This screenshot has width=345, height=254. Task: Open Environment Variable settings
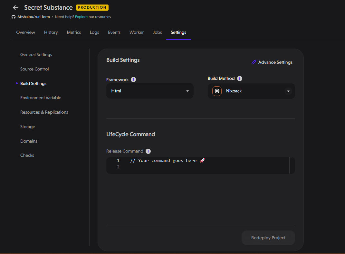coord(41,98)
